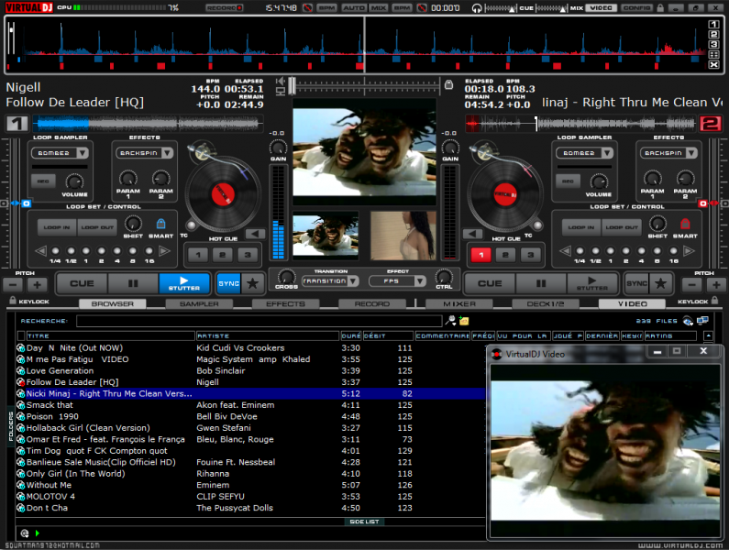Click deck 1 star beatlock button
Image resolution: width=729 pixels, height=550 pixels.
tap(252, 283)
